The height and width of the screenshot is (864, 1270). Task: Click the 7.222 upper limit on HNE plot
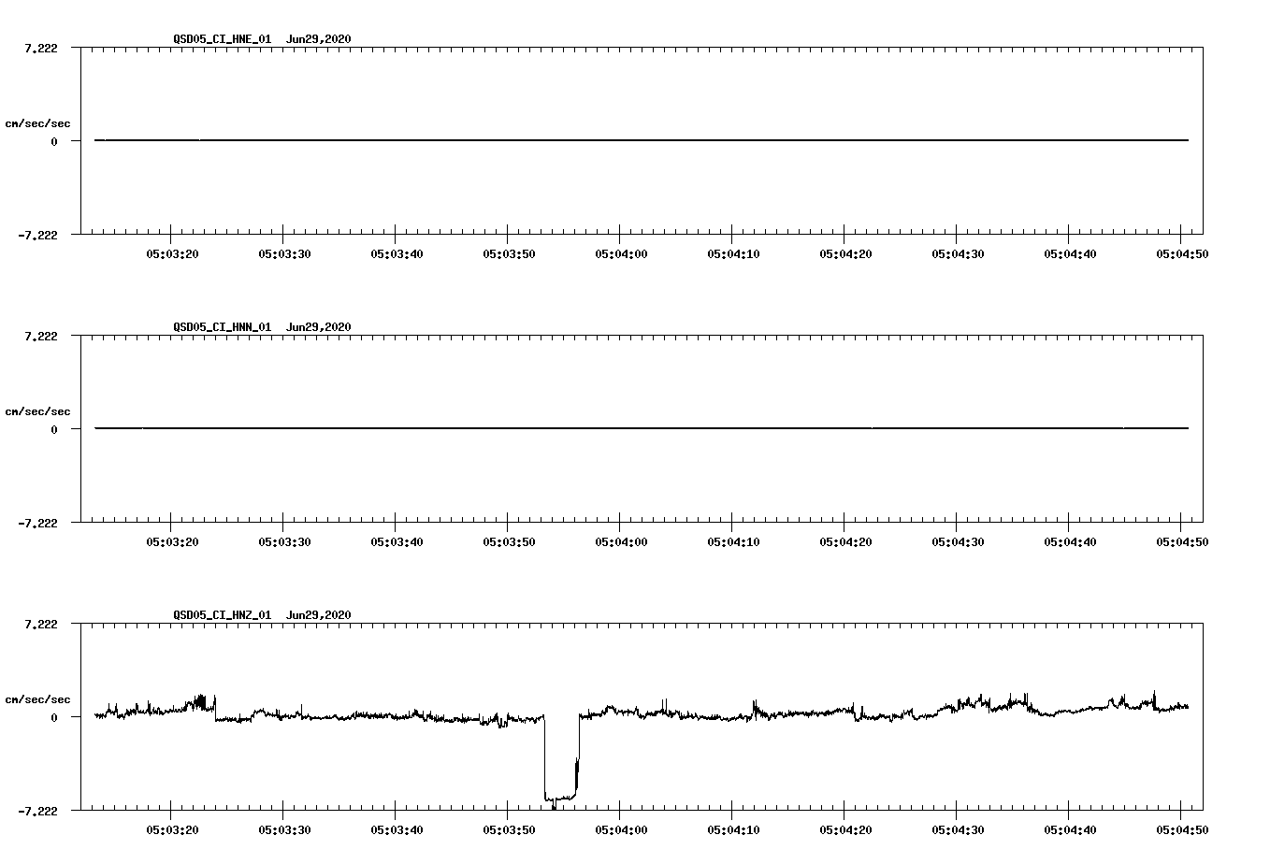point(41,48)
